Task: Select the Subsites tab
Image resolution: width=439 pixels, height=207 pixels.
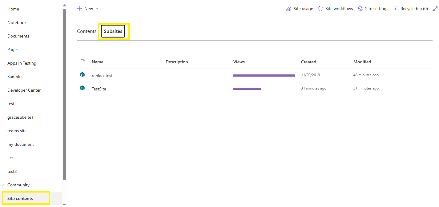Action: coord(113,31)
